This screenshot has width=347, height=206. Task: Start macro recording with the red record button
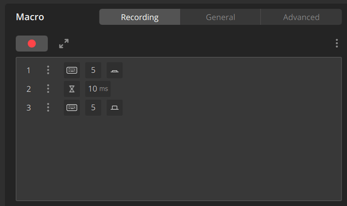coord(32,44)
